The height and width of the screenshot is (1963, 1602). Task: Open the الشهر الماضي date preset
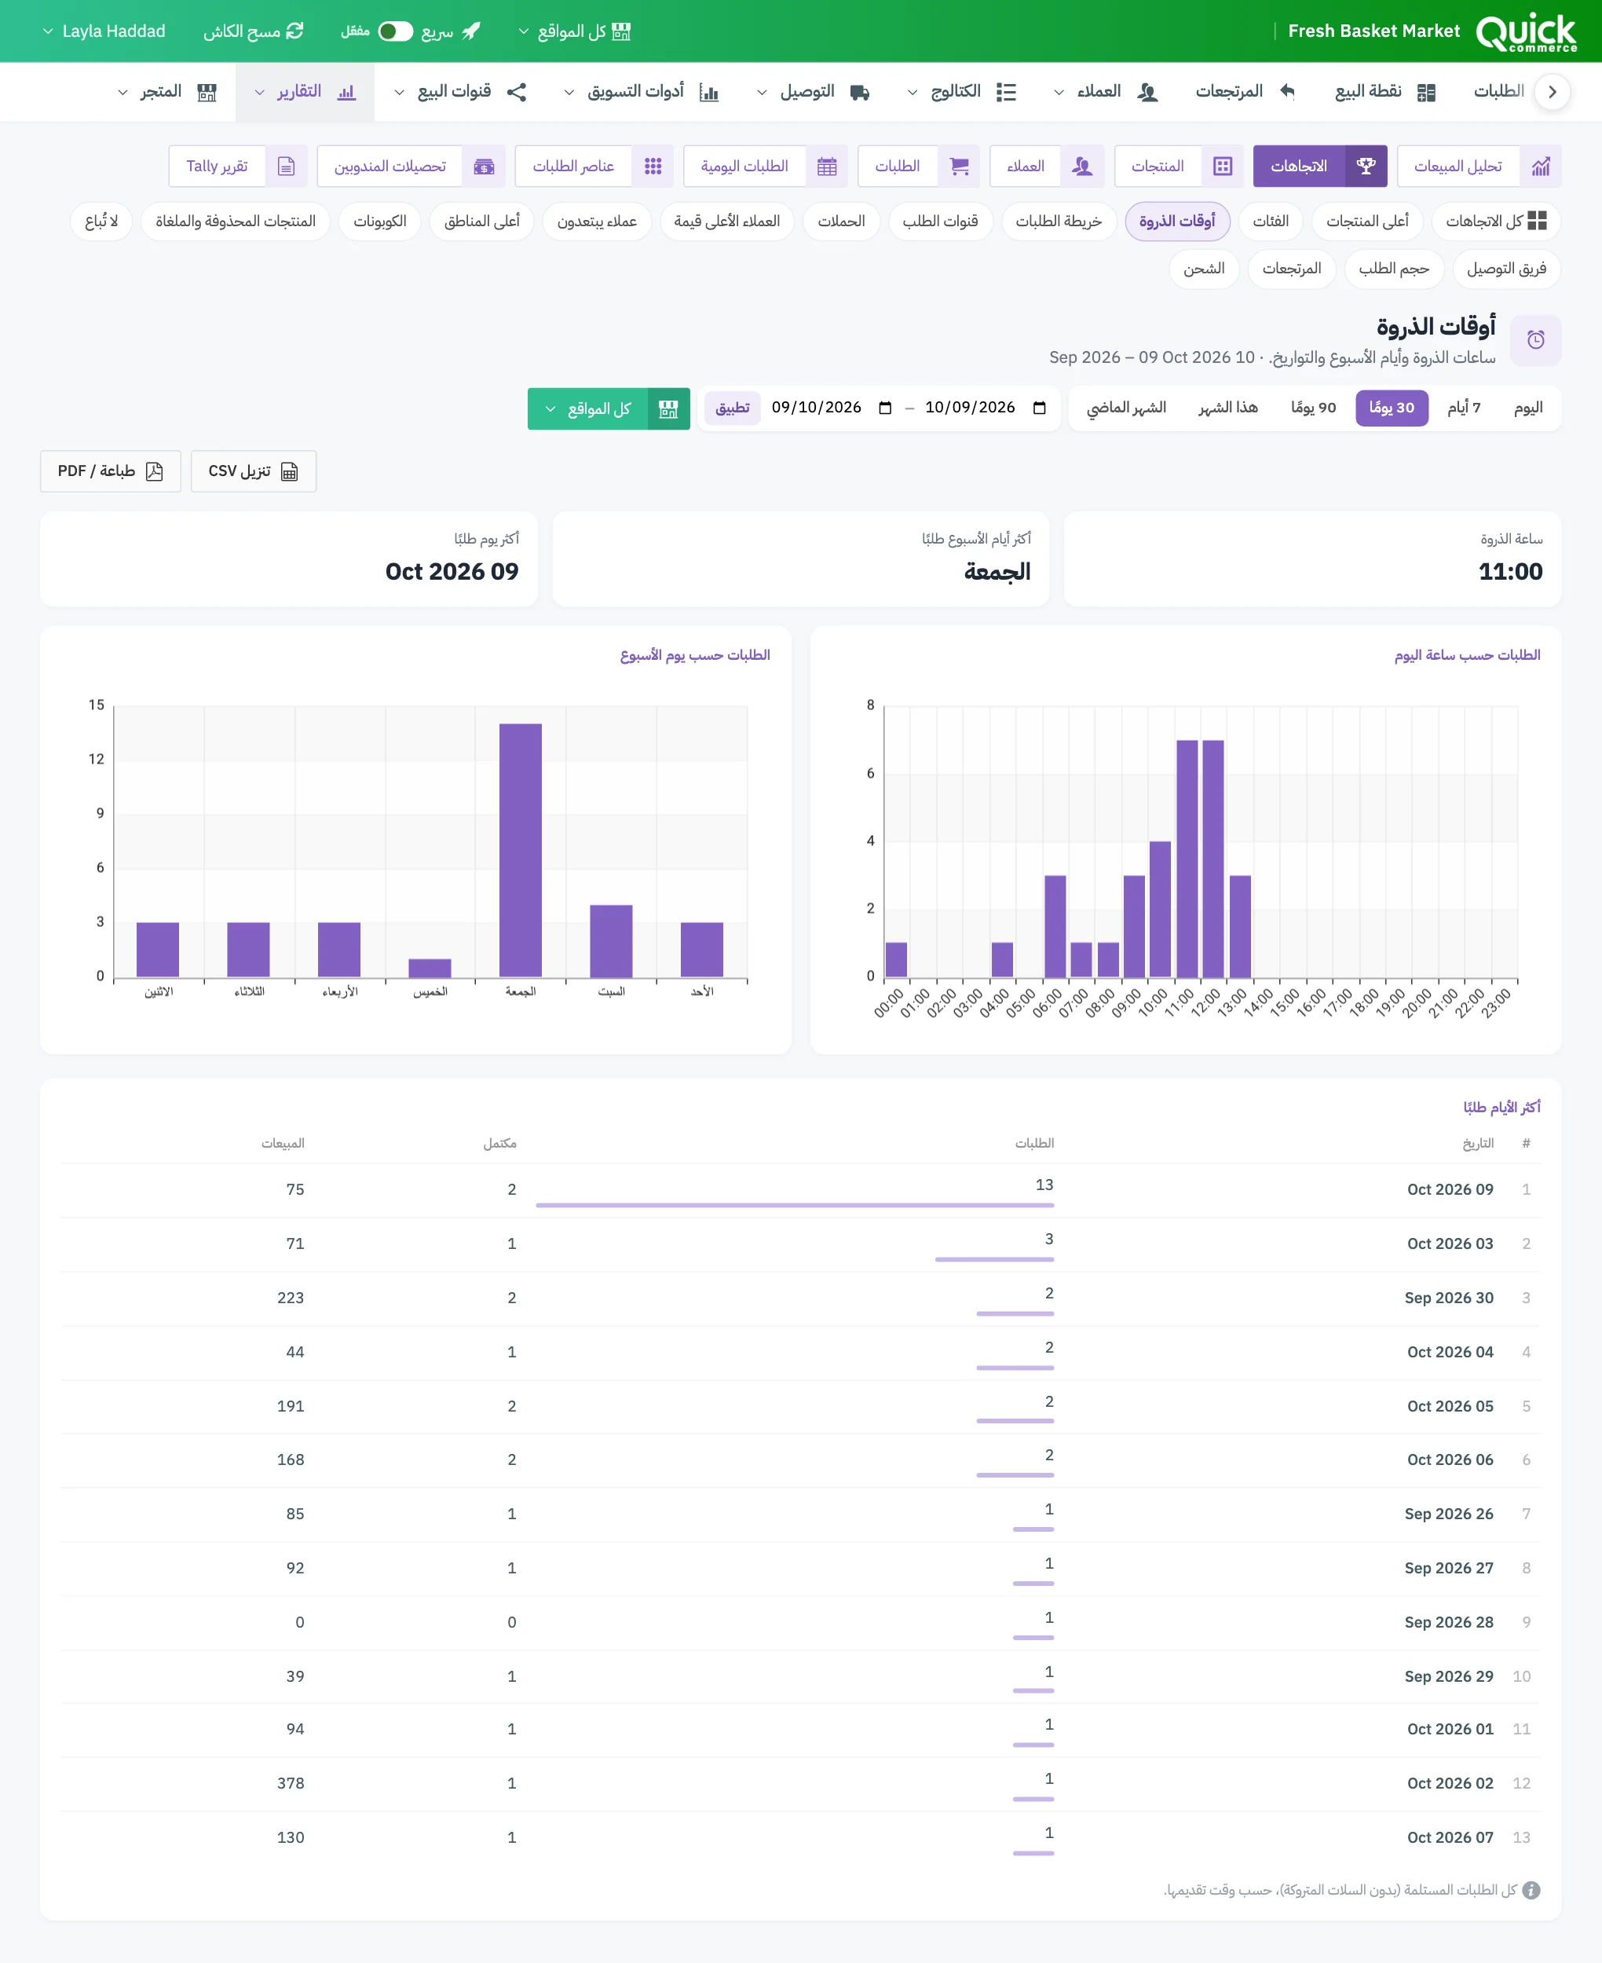[1126, 408]
